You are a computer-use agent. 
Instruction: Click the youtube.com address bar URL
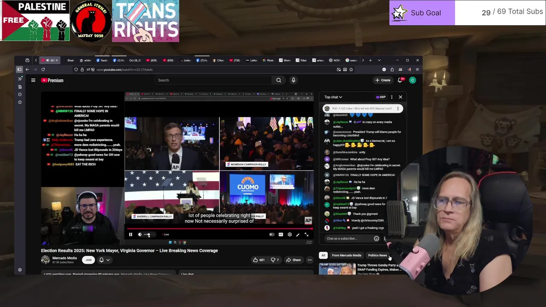(x=125, y=70)
